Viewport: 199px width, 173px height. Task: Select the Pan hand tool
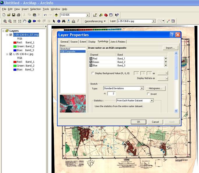point(25,21)
